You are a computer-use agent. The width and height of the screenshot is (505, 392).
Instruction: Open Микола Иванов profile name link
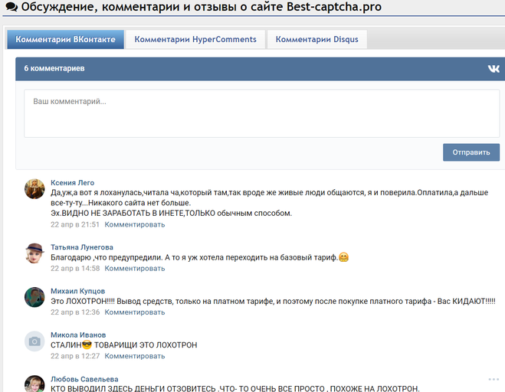tap(78, 335)
